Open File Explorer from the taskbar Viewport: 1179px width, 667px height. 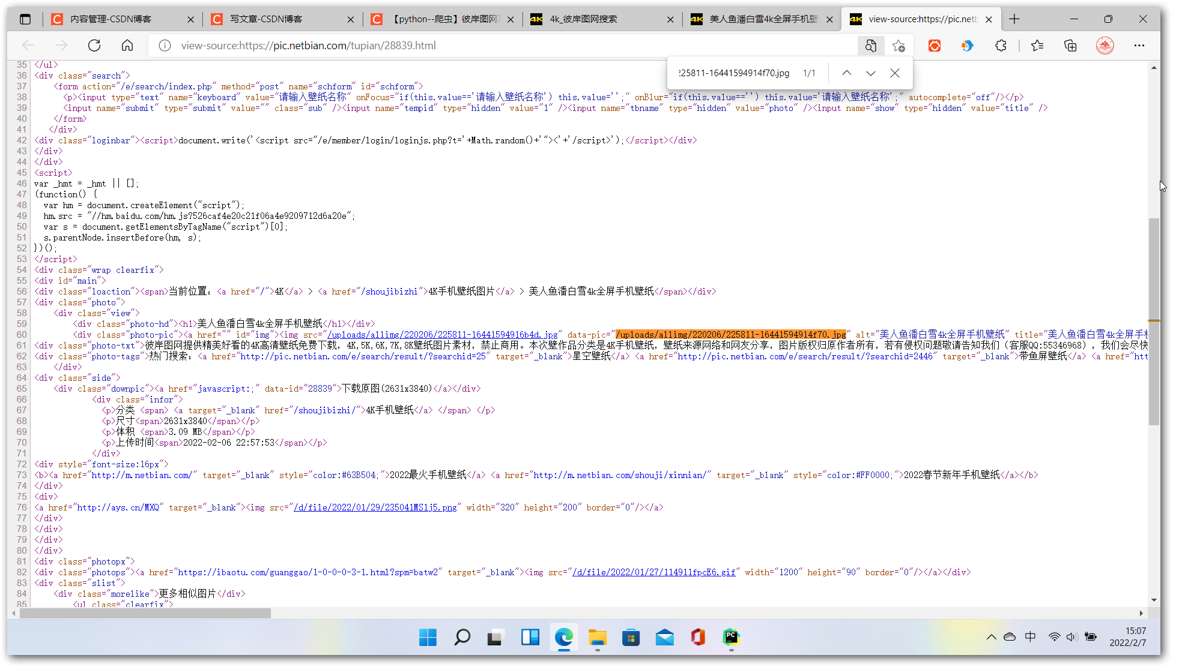pos(597,637)
